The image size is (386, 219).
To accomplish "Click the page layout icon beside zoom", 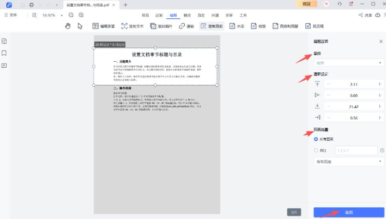I will coord(34,15).
